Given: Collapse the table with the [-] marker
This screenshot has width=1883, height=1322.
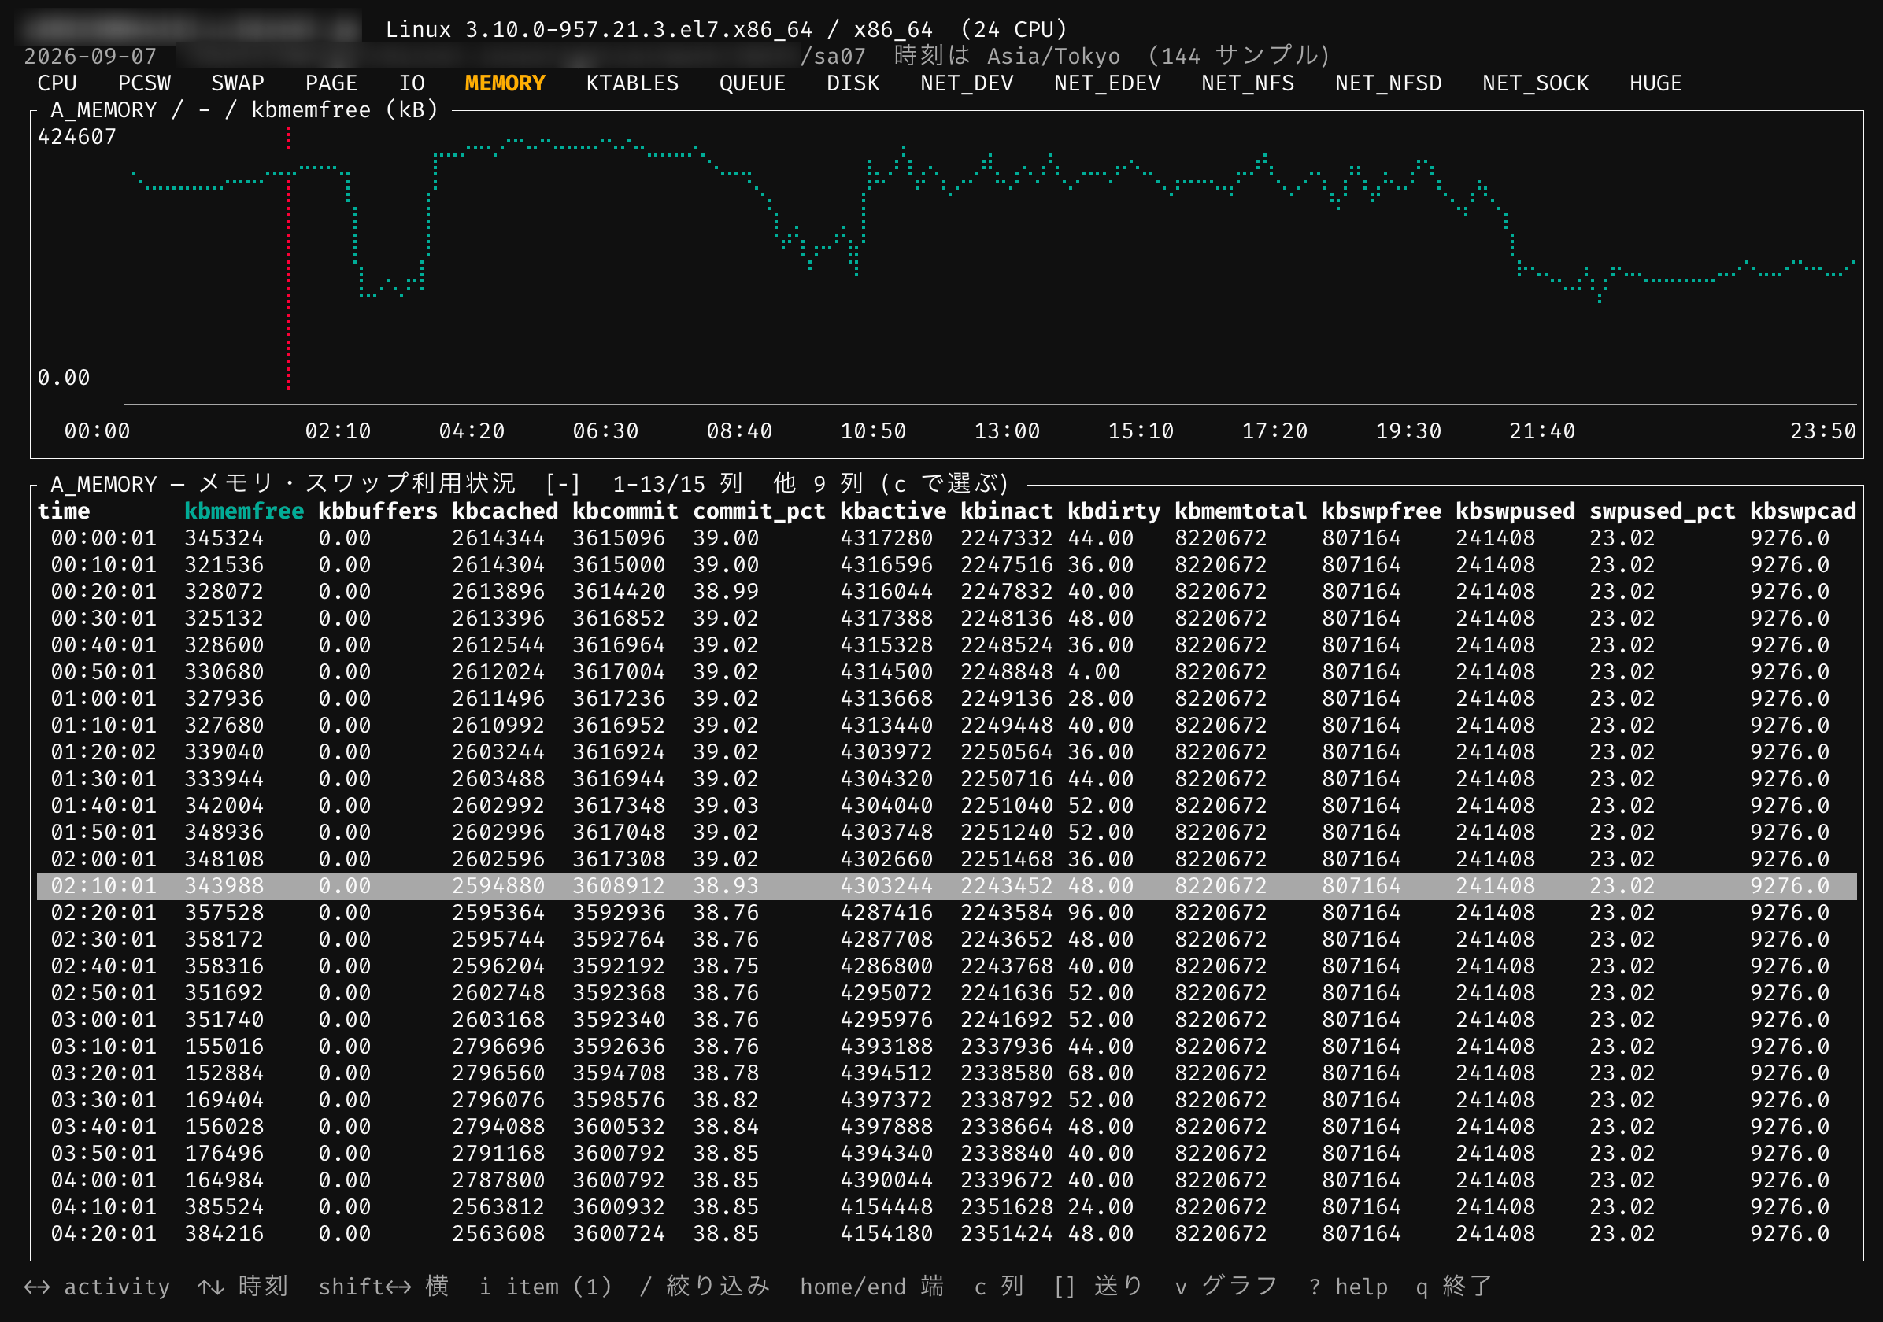Looking at the screenshot, I should click(x=564, y=484).
